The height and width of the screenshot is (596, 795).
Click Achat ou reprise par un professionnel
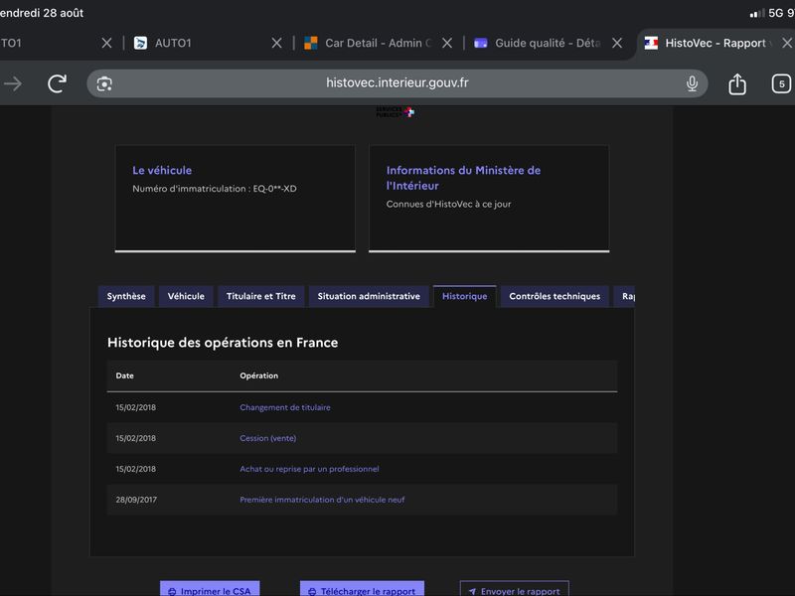click(x=309, y=469)
